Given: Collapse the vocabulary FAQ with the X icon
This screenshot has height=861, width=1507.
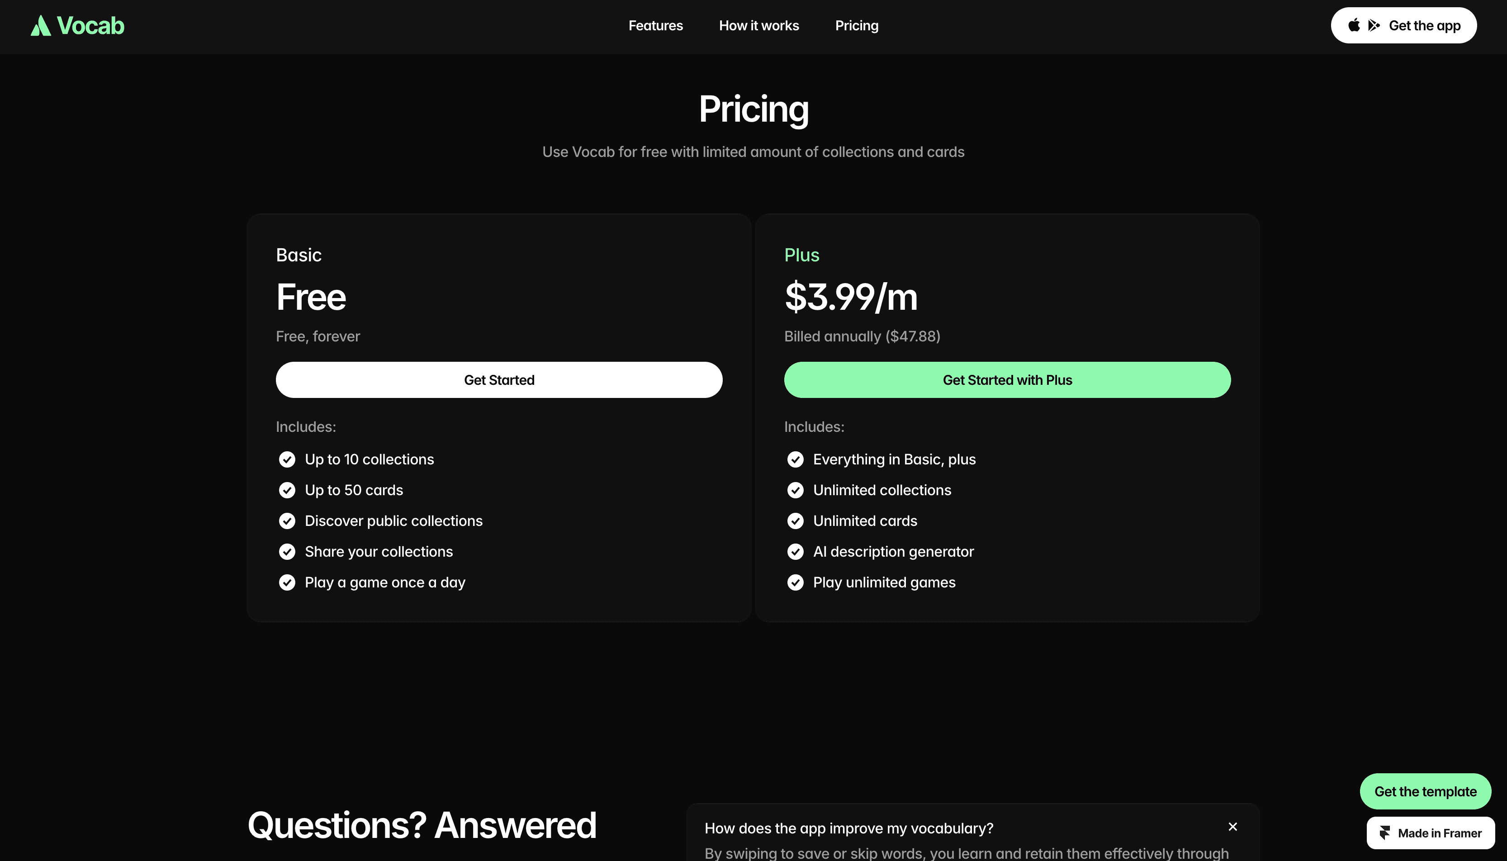Looking at the screenshot, I should 1232,827.
